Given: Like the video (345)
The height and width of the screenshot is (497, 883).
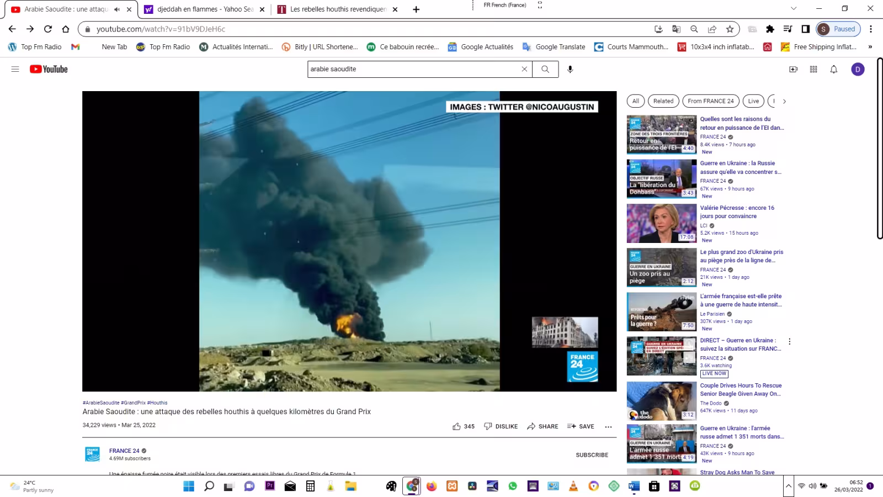Looking at the screenshot, I should [464, 426].
